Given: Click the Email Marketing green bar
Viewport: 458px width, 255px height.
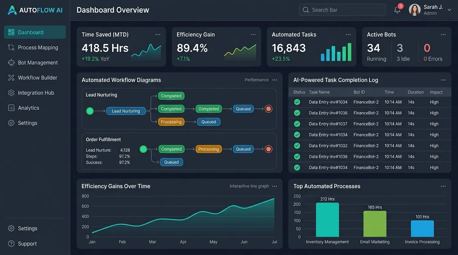Looking at the screenshot, I should (x=375, y=224).
